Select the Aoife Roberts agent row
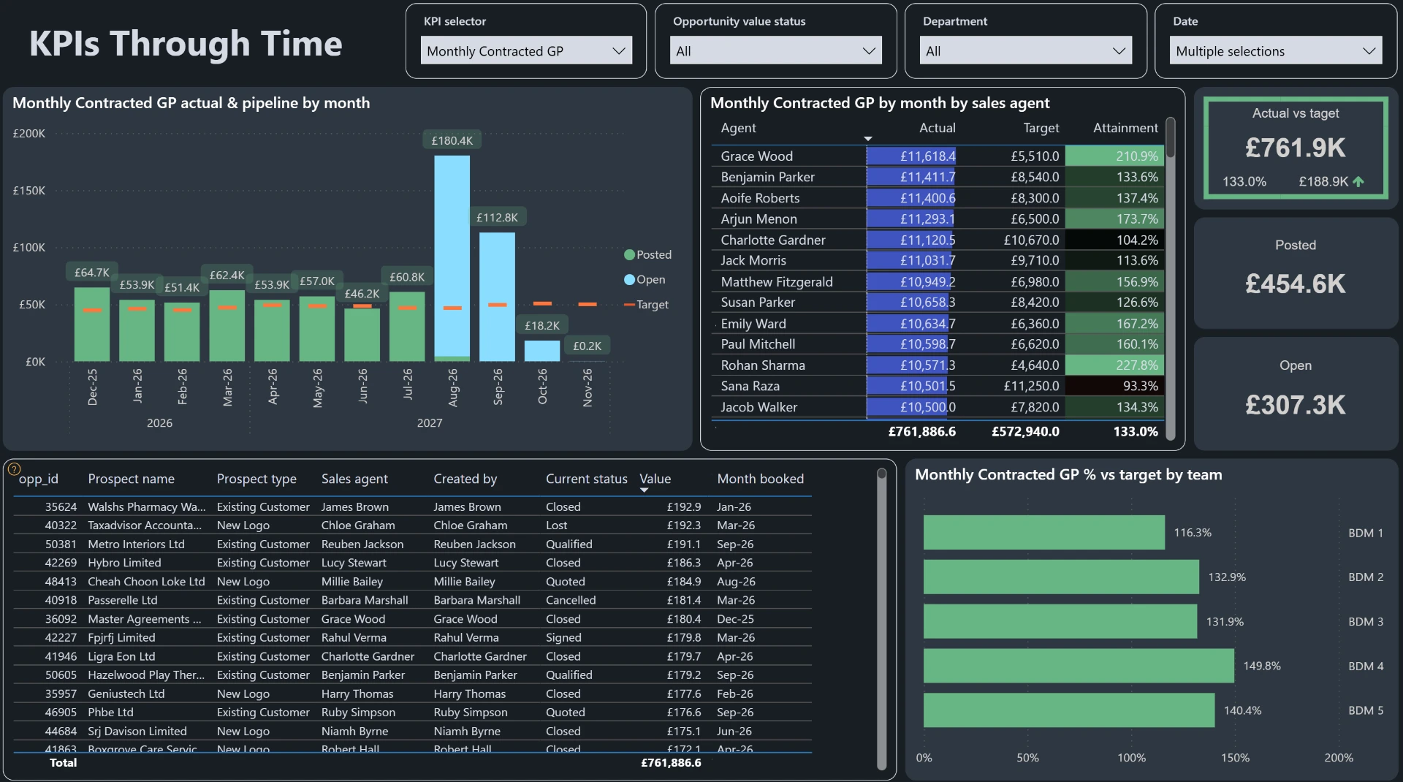 938,198
